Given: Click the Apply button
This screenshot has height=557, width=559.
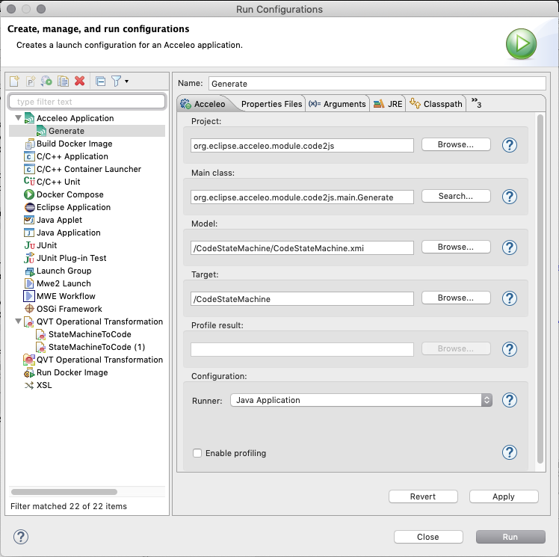Looking at the screenshot, I should click(503, 496).
